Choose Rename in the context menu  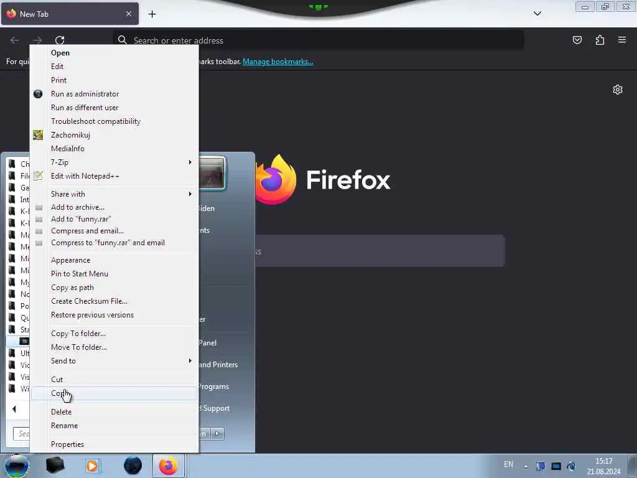tap(114, 426)
